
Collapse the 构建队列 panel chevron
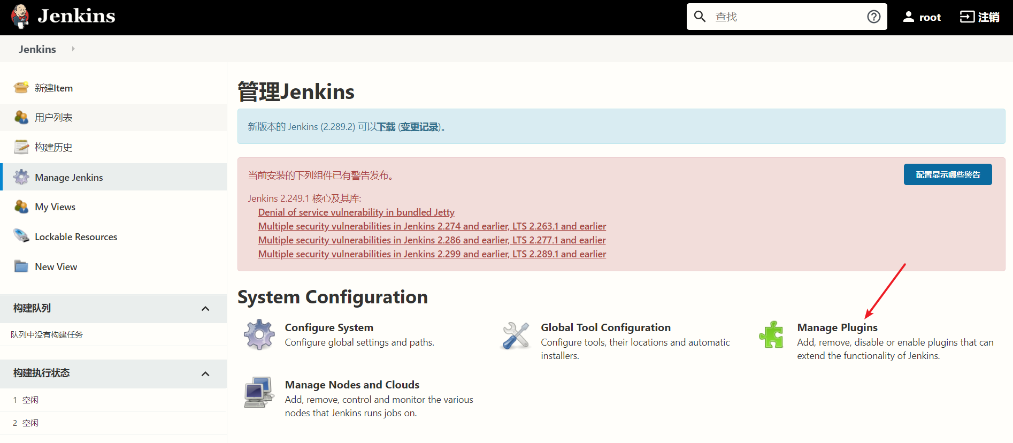tap(205, 309)
